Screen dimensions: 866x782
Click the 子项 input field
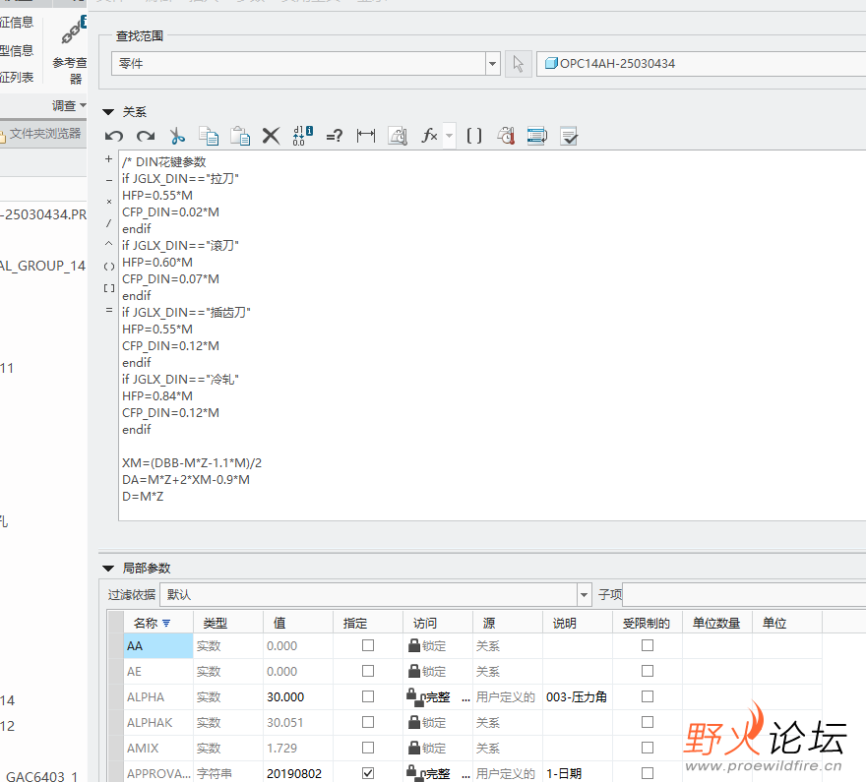[x=744, y=594]
